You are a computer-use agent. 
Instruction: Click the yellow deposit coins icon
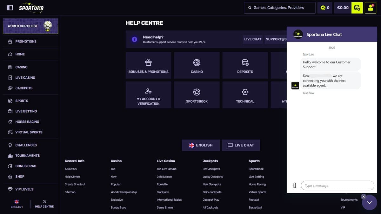click(357, 8)
